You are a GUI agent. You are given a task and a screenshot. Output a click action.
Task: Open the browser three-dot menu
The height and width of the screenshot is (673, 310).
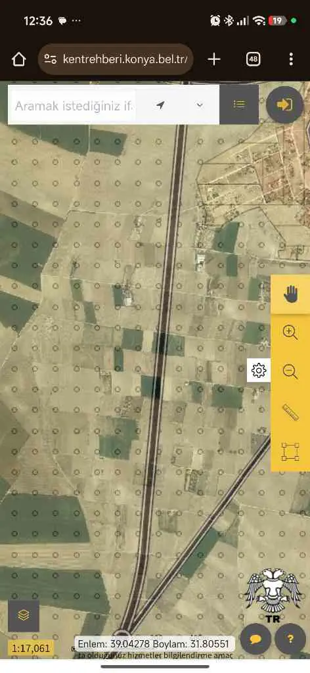coord(291,59)
